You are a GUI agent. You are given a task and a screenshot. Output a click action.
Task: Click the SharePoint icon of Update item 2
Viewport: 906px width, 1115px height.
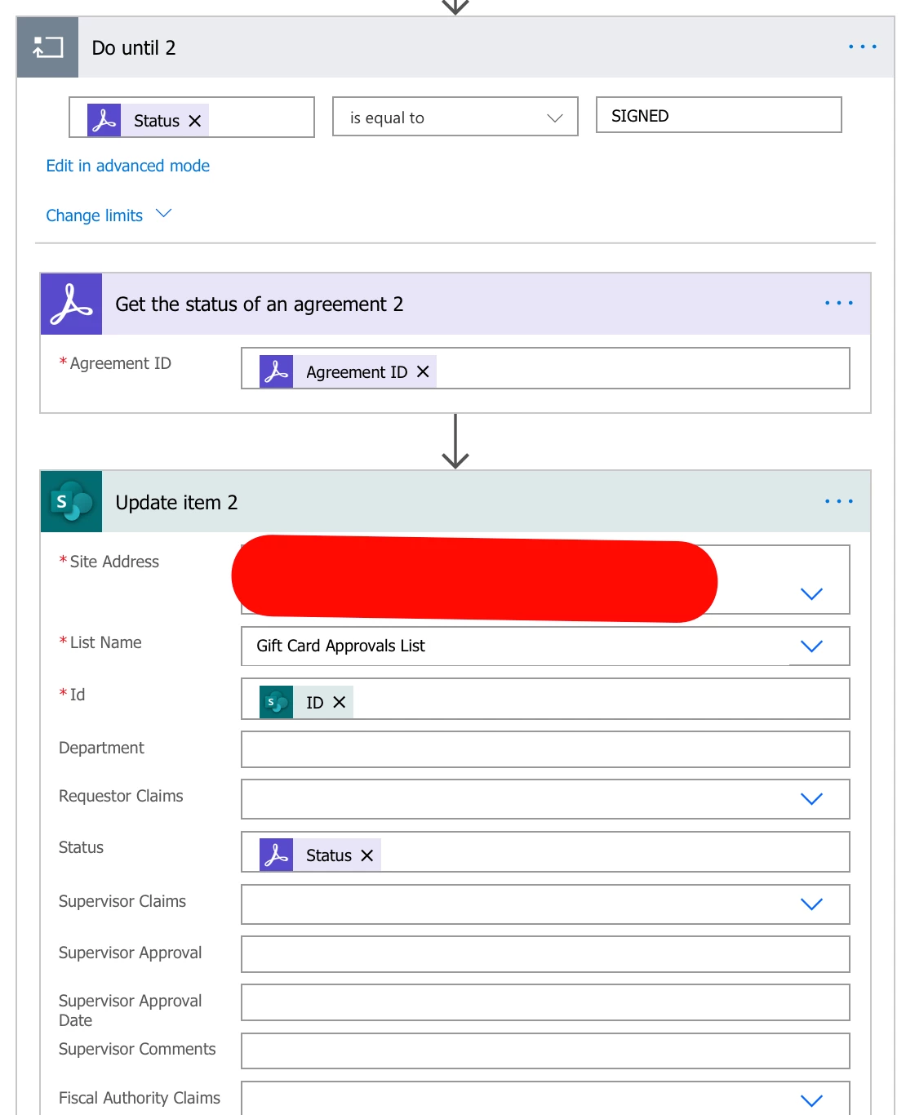coord(71,501)
